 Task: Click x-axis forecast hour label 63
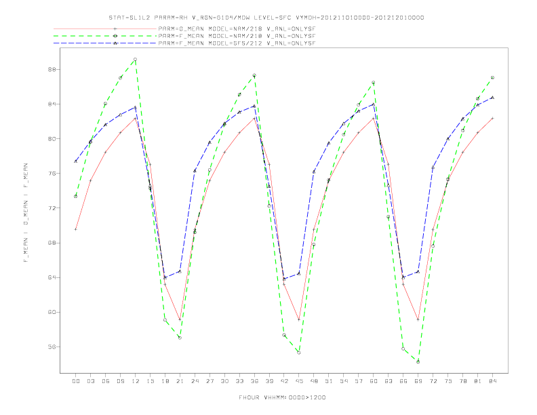389,381
